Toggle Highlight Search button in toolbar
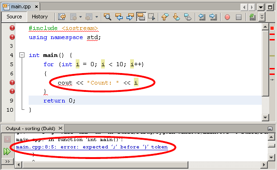 tap(141, 17)
